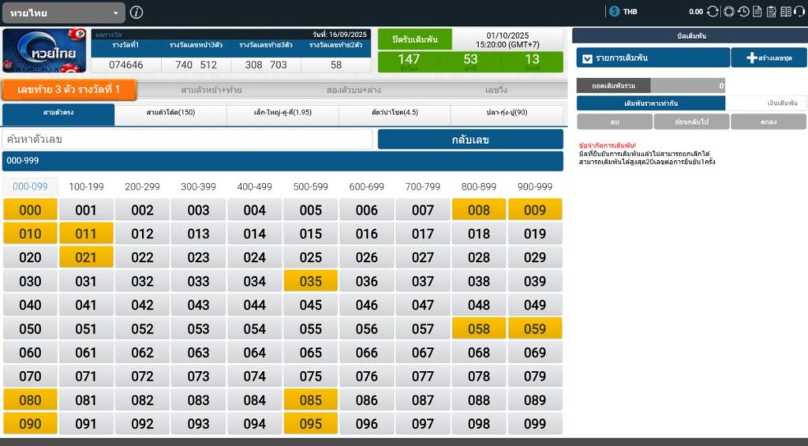The width and height of the screenshot is (808, 446).
Task: Open the rules book icon
Action: click(786, 12)
